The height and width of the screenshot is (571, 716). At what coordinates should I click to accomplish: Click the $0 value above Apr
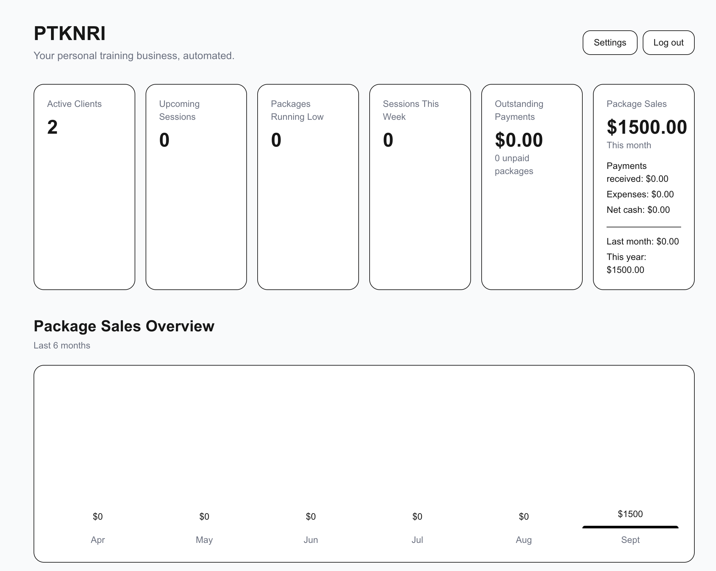point(97,516)
